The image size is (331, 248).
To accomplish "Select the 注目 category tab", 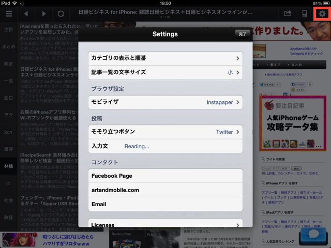I will click(8, 29).
